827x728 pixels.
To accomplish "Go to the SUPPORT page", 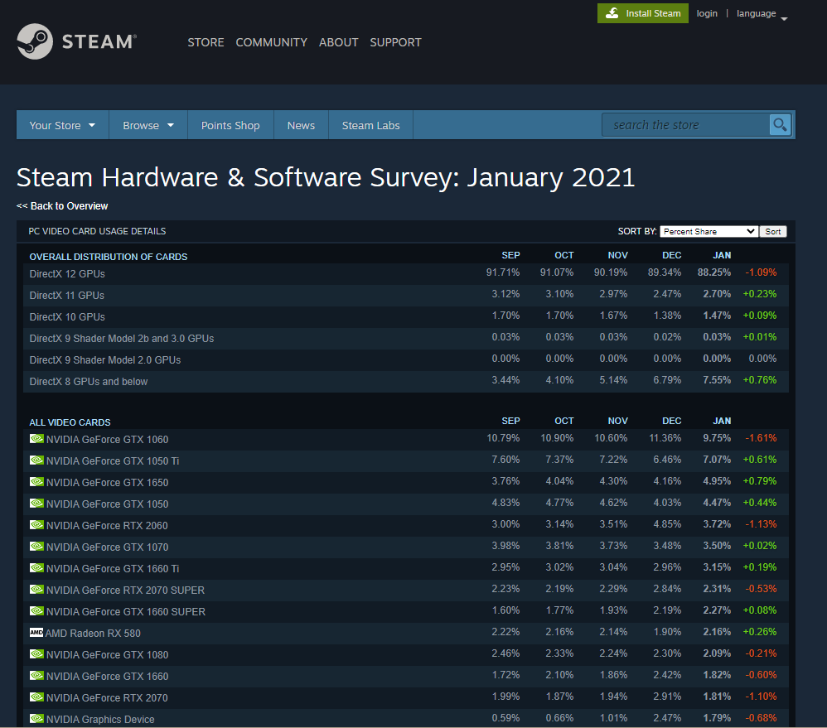I will coord(395,42).
